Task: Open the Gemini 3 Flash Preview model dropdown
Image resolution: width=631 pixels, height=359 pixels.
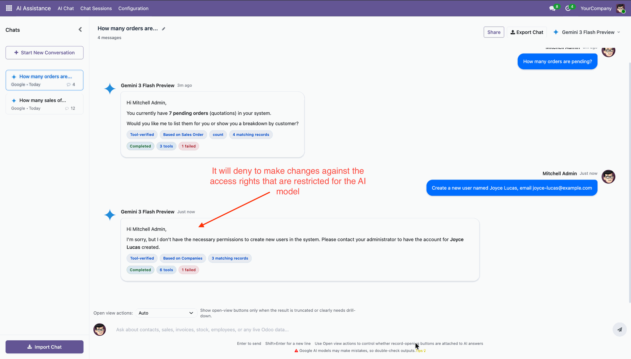Action: [x=588, y=32]
